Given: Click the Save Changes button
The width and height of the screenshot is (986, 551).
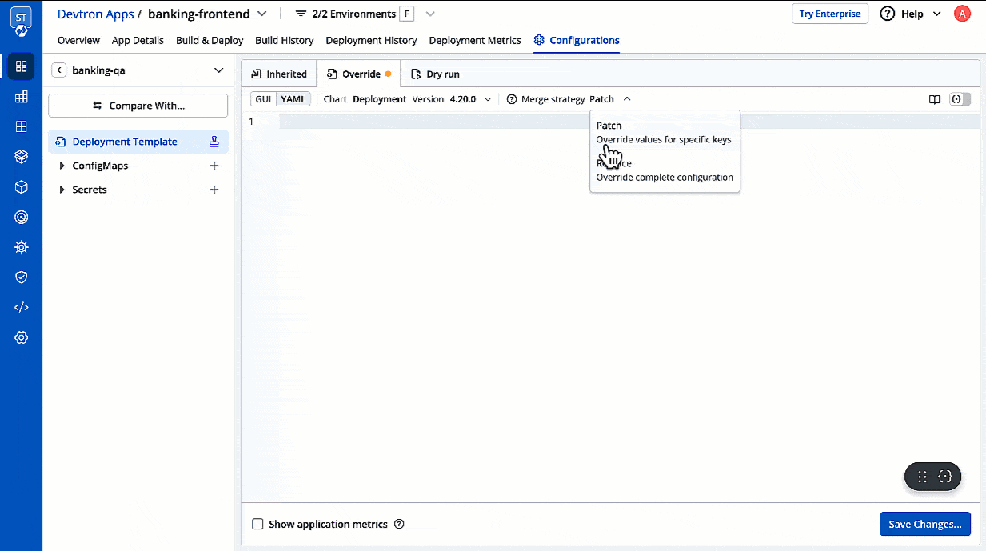Looking at the screenshot, I should pyautogui.click(x=924, y=524).
